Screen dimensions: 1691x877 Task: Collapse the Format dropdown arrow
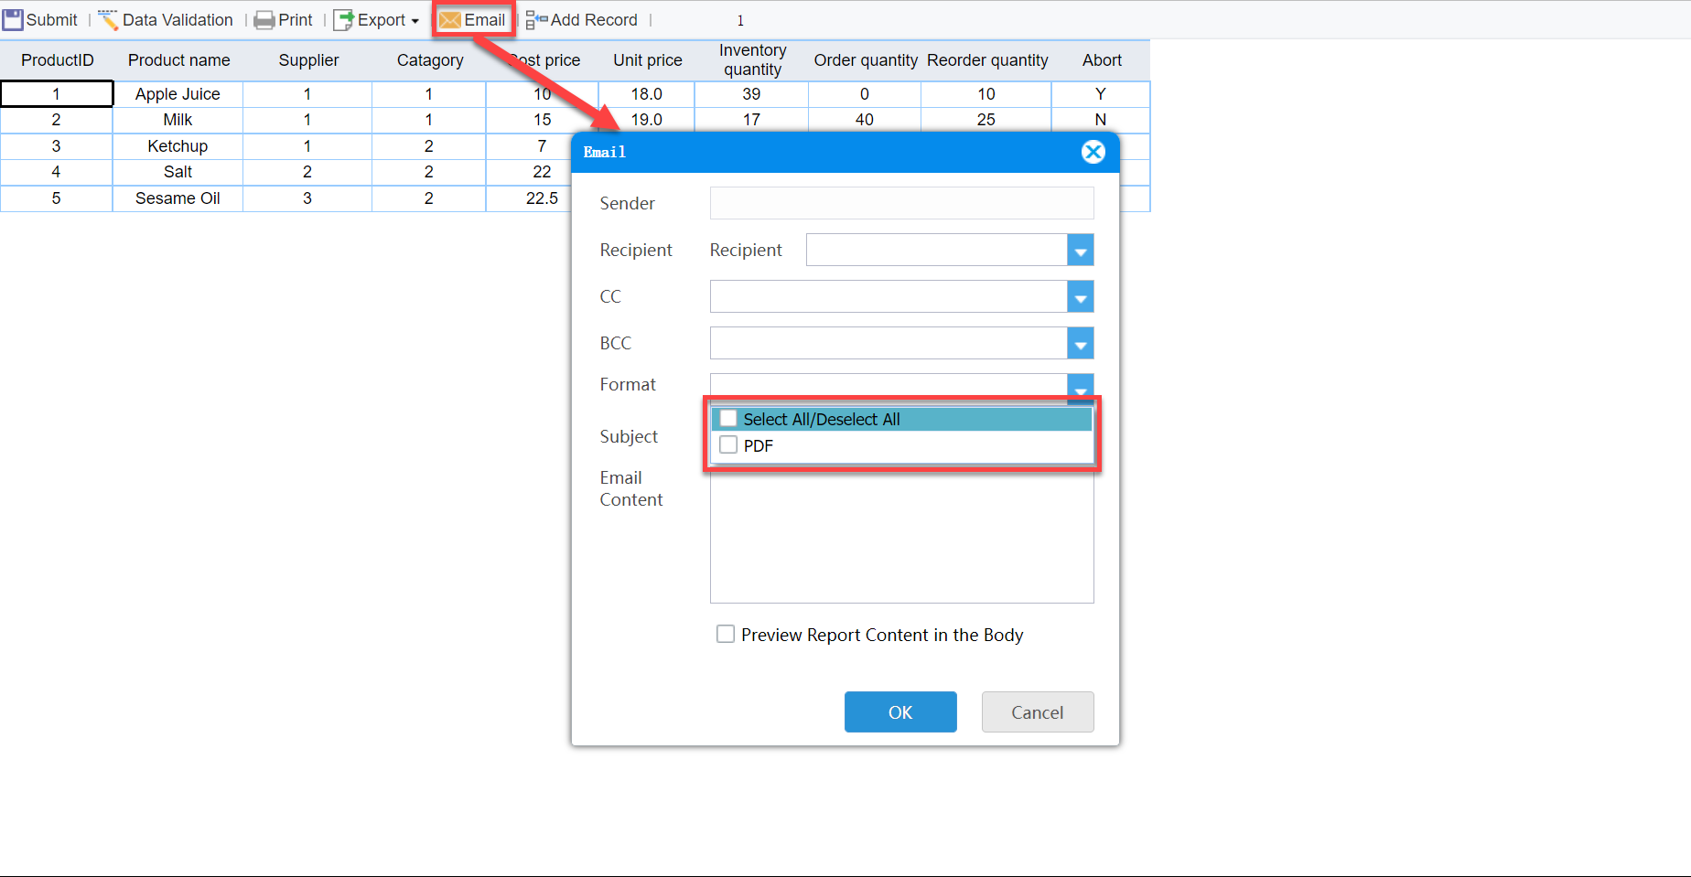(x=1081, y=387)
